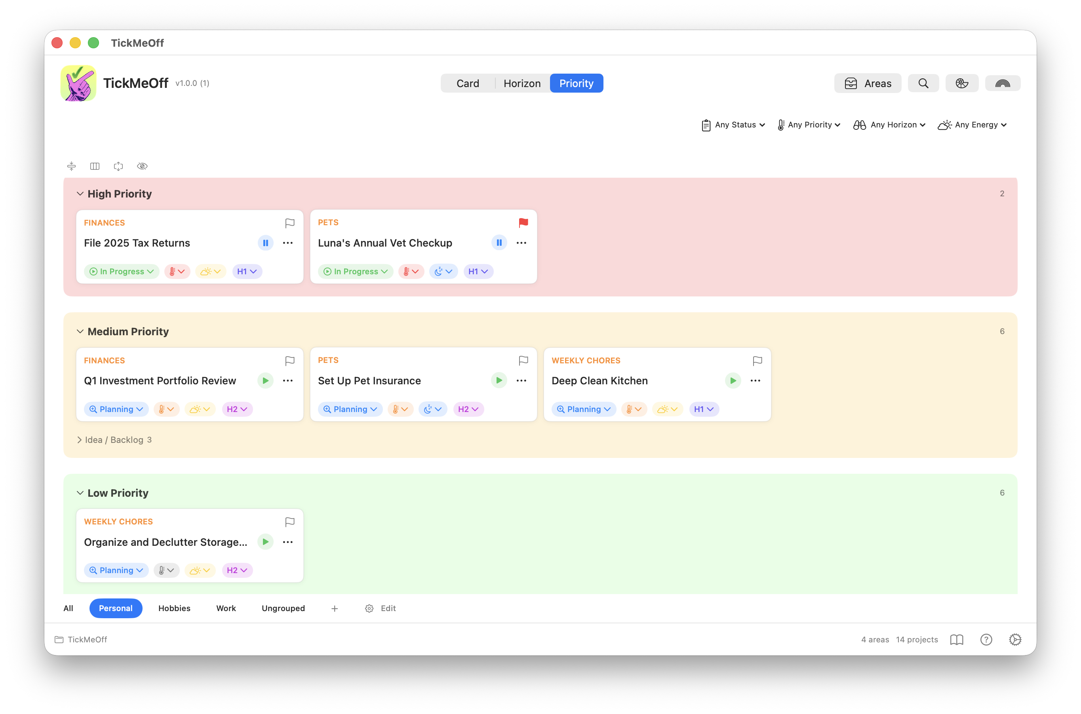Open the ellipsis menu on Set Up Pet Insurance
The height and width of the screenshot is (714, 1081).
point(521,381)
